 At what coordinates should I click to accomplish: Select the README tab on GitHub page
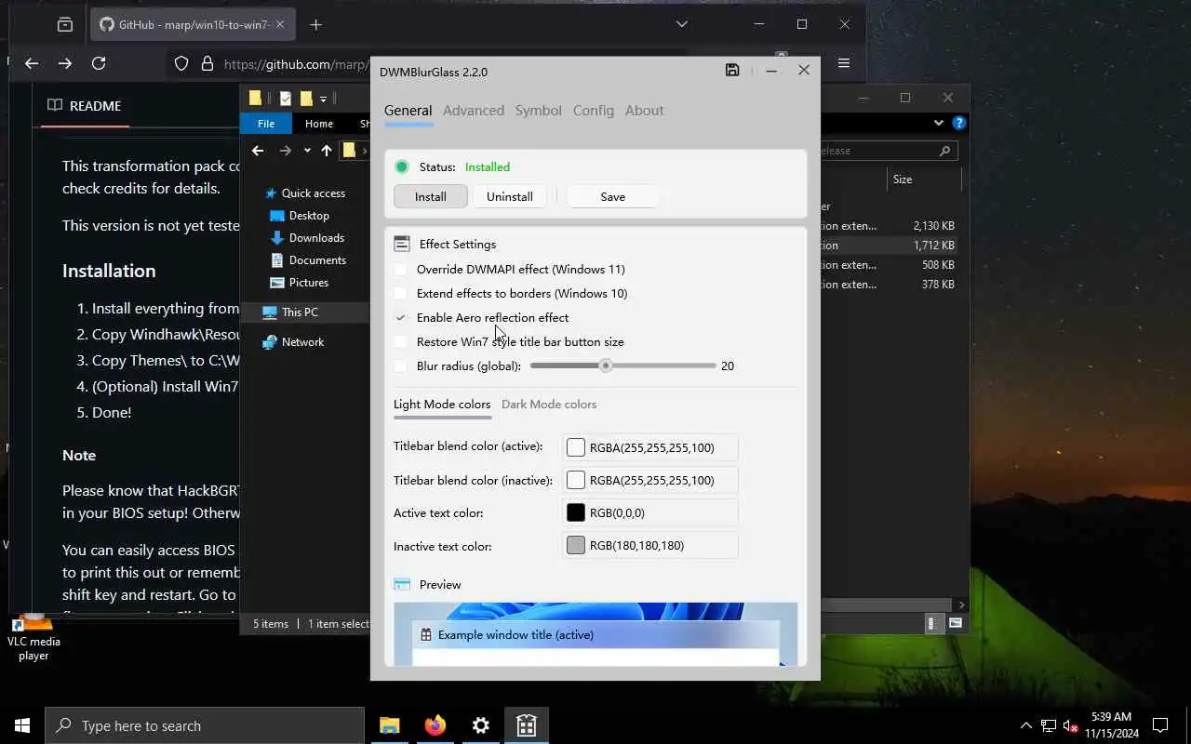[85, 106]
